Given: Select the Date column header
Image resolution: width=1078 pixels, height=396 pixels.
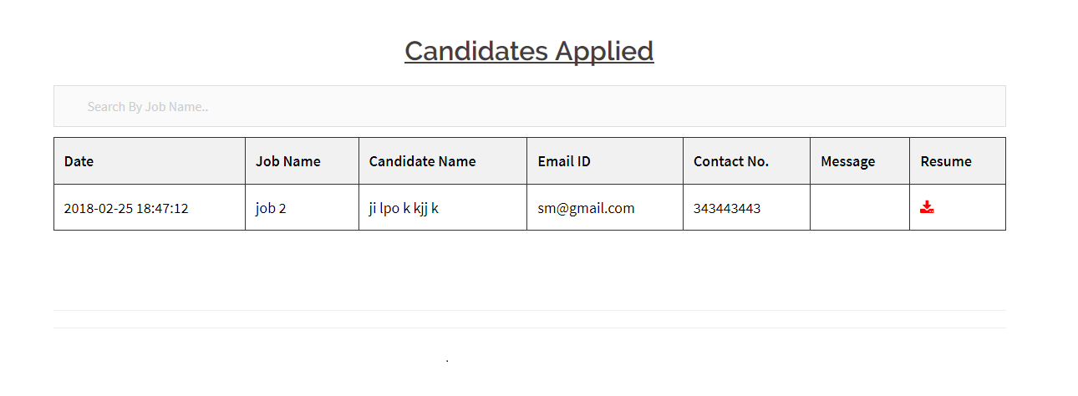Looking at the screenshot, I should (79, 161).
